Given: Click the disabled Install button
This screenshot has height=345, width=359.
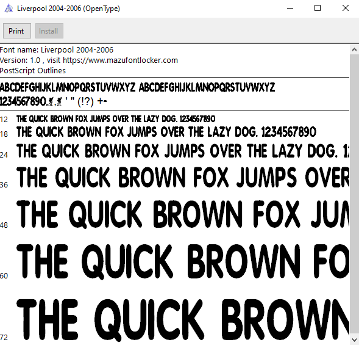Looking at the screenshot, I should tap(49, 31).
